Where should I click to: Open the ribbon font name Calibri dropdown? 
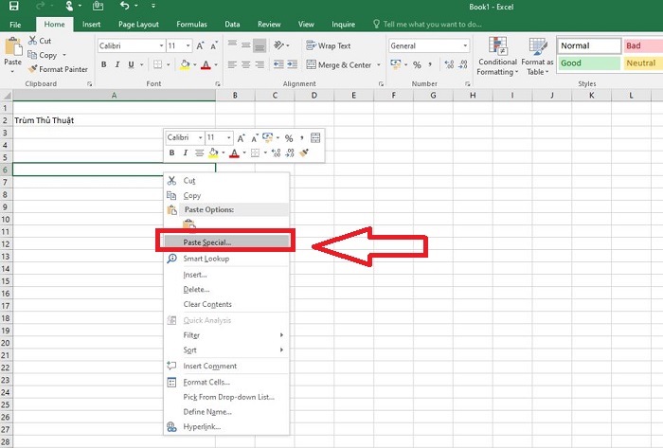[x=161, y=45]
